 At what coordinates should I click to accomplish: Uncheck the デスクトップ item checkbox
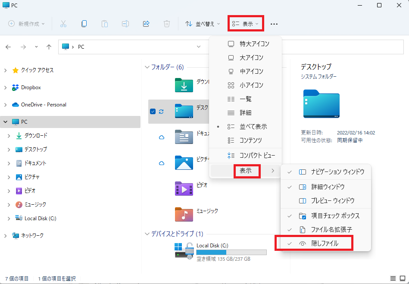(153, 112)
